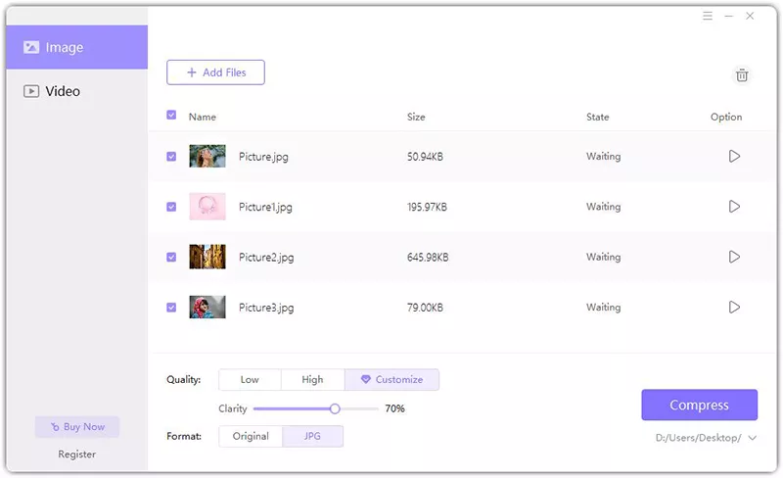This screenshot has height=478, width=783.
Task: Click the Buy Now button
Action: 76,427
